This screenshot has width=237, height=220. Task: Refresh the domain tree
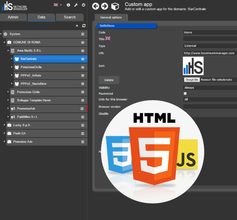84,26
